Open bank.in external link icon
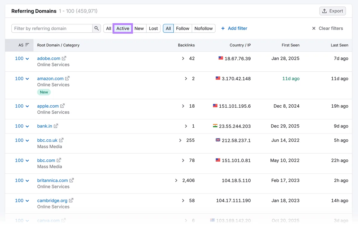358x226 pixels. coord(56,126)
